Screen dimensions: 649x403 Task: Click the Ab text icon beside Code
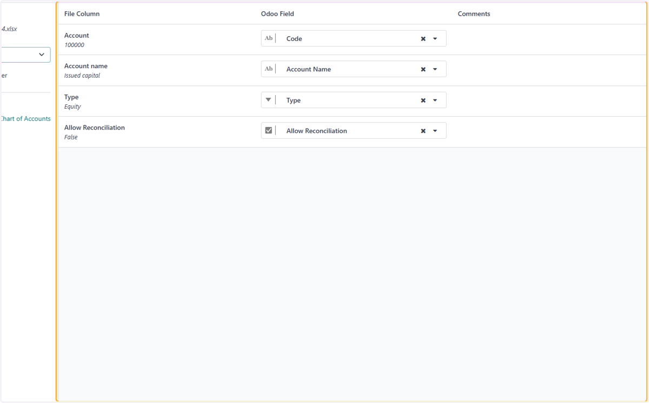[268, 38]
